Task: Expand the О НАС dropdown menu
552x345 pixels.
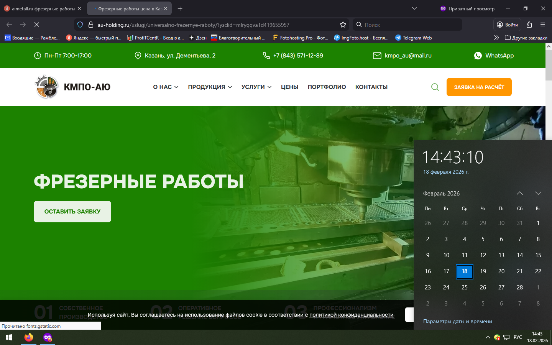Action: click(166, 87)
